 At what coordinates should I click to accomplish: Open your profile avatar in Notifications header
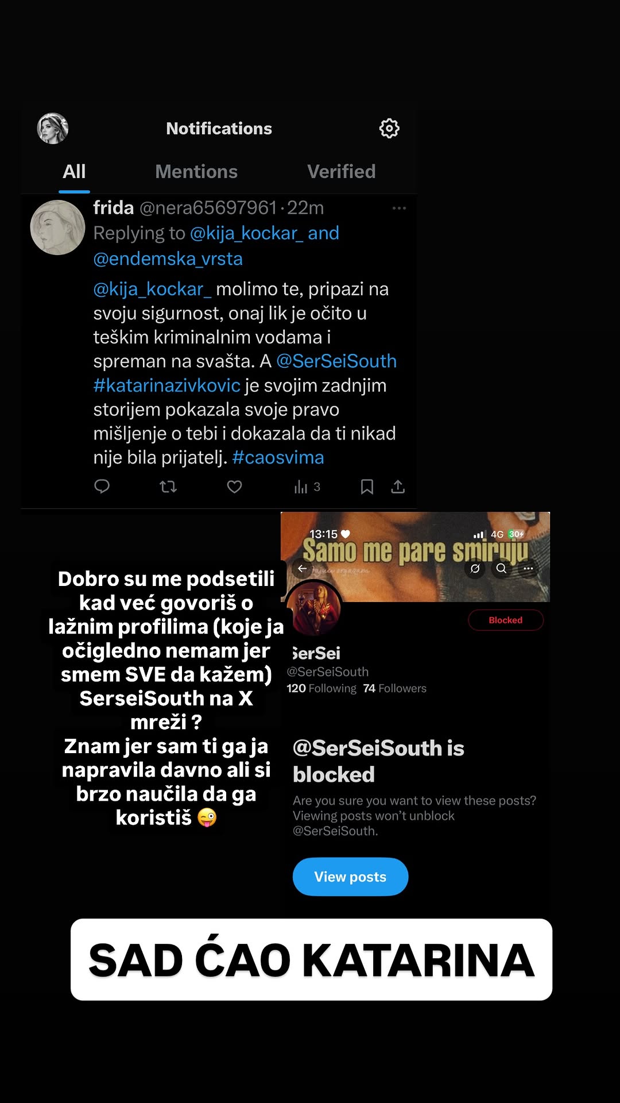click(53, 128)
